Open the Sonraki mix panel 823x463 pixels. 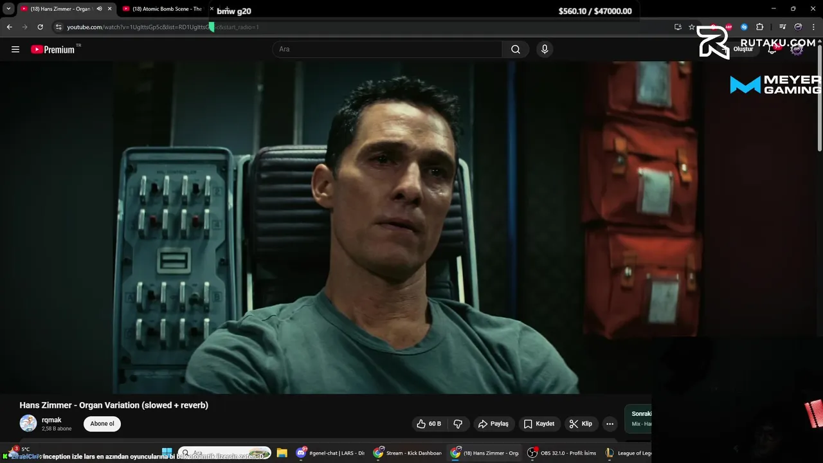pos(638,419)
